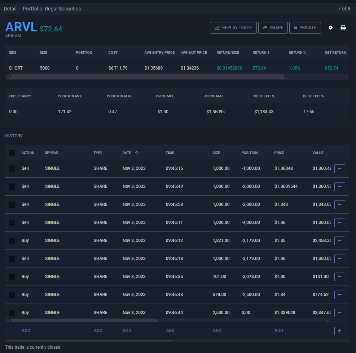Click the -$1.36095 price MAE value
Image resolution: width=356 pixels, height=353 pixels.
click(x=215, y=112)
